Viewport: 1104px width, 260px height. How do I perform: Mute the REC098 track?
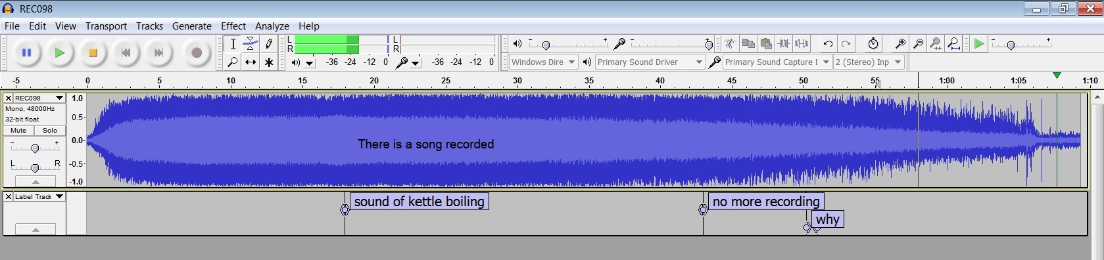pos(18,131)
